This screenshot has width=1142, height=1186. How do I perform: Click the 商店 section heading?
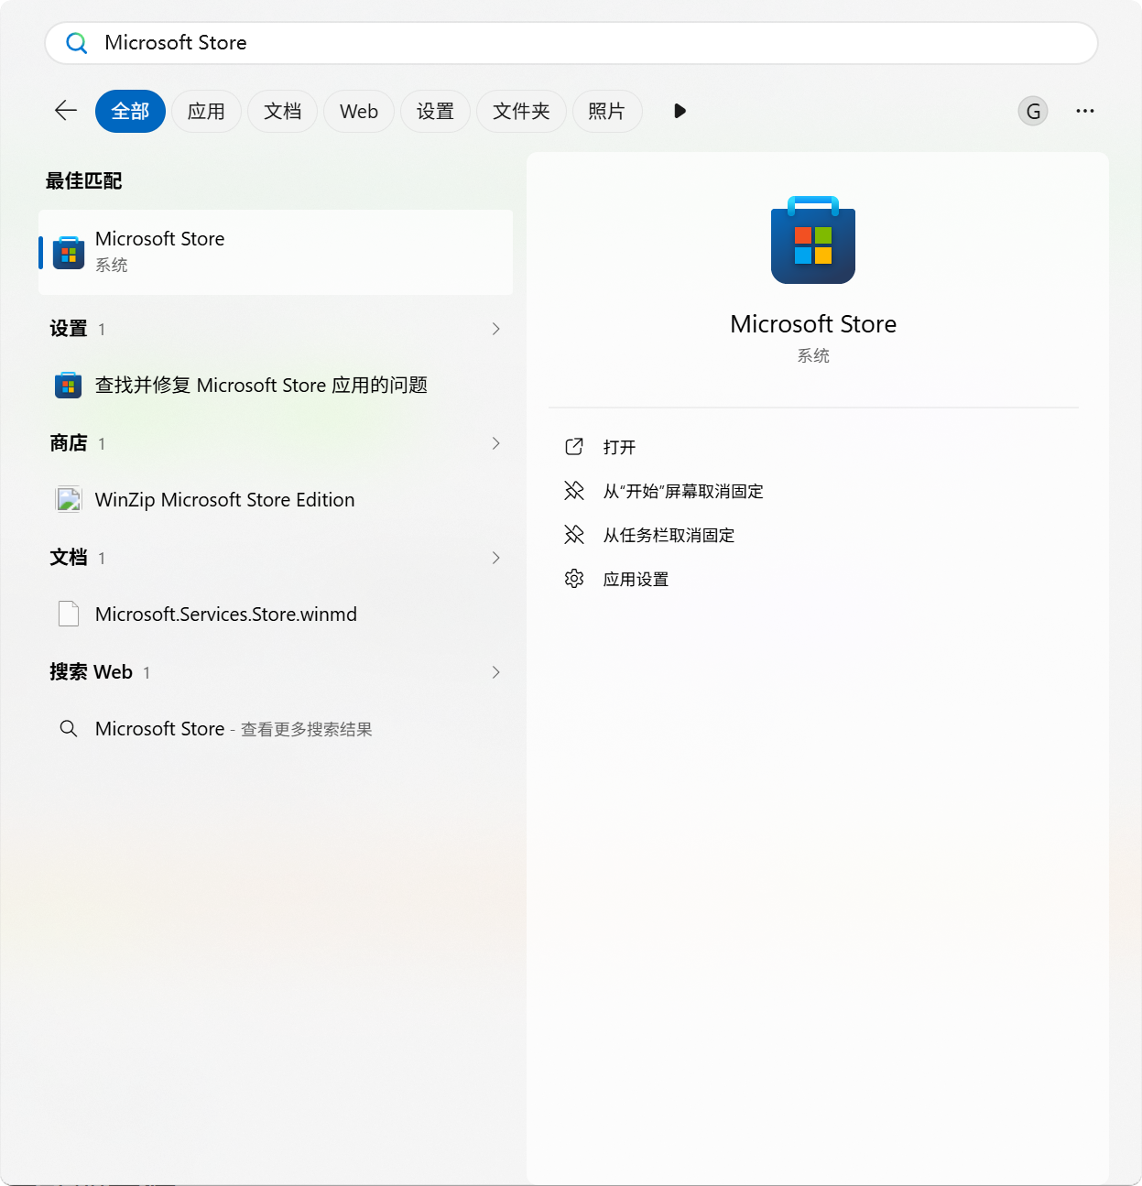69,443
